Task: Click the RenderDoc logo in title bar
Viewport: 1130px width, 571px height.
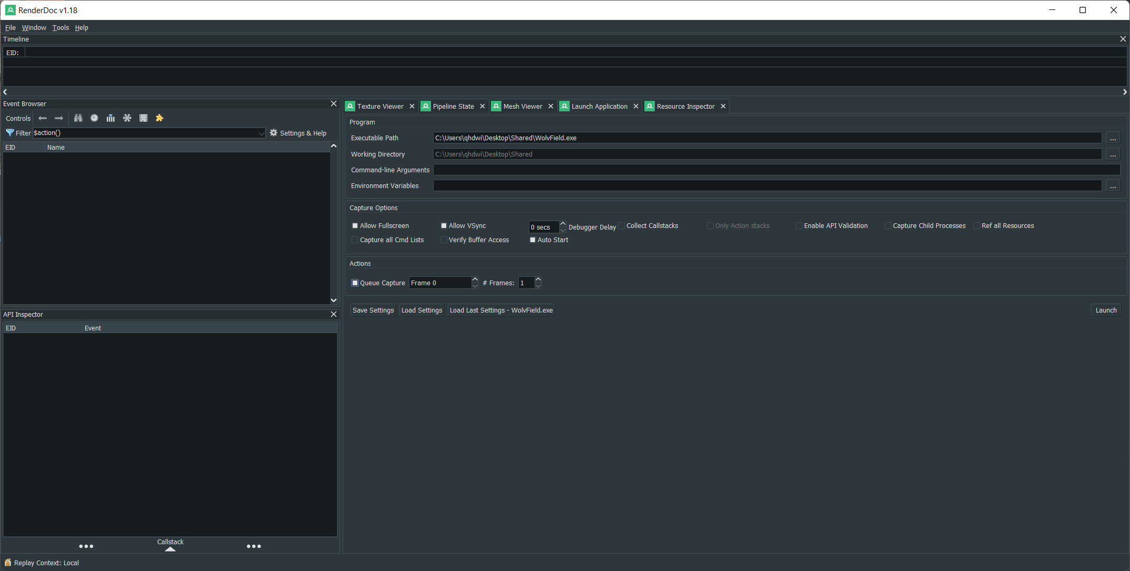Action: click(10, 10)
